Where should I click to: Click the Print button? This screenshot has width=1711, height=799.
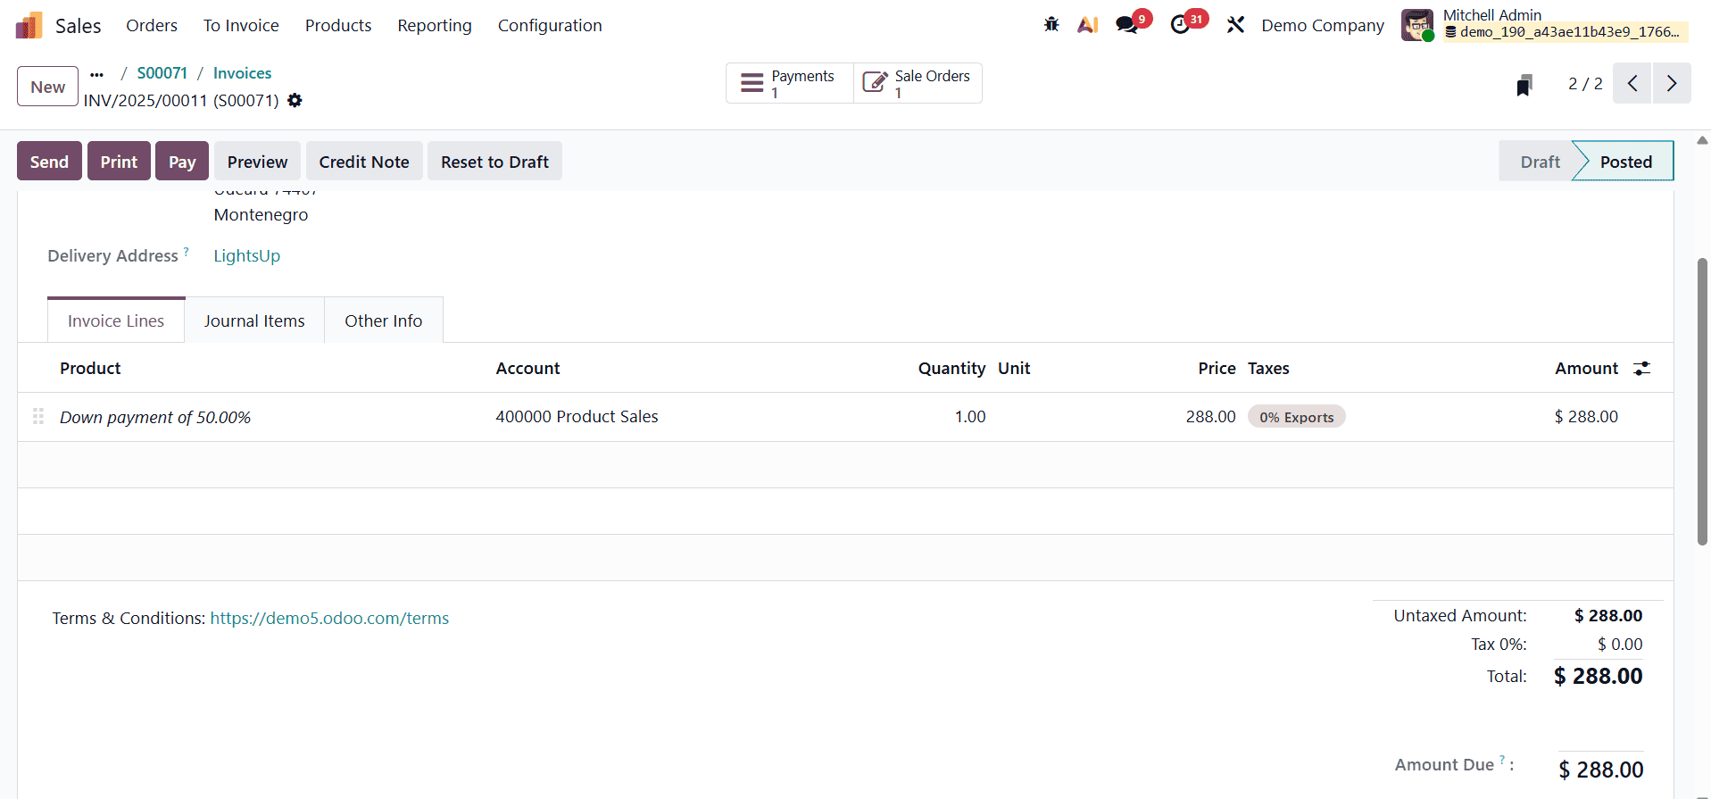(119, 162)
